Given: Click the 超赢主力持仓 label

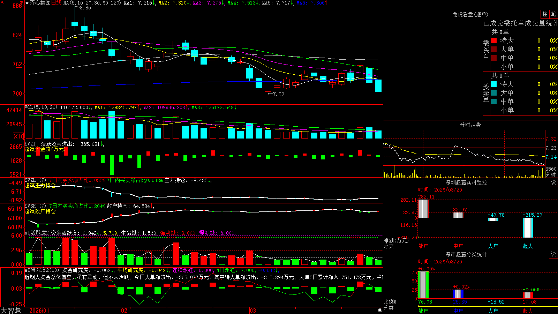Looking at the screenshot, I should click(x=40, y=185).
